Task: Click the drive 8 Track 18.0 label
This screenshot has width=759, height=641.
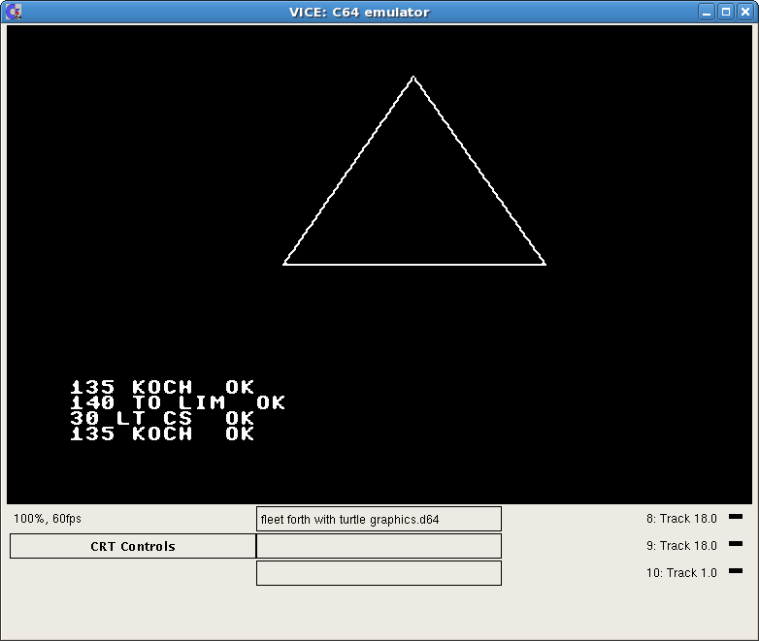Action: (681, 519)
